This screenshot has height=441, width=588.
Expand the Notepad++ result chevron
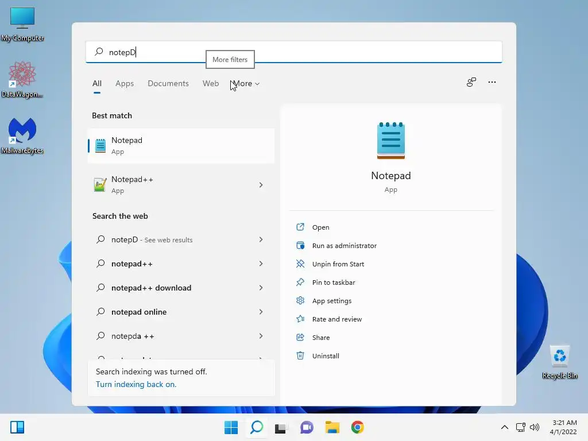(261, 185)
